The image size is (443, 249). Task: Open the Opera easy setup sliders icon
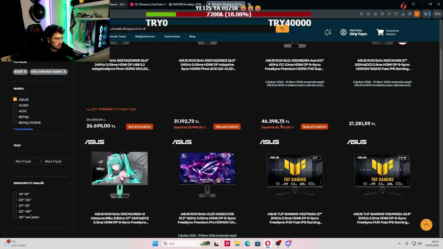pos(410,14)
